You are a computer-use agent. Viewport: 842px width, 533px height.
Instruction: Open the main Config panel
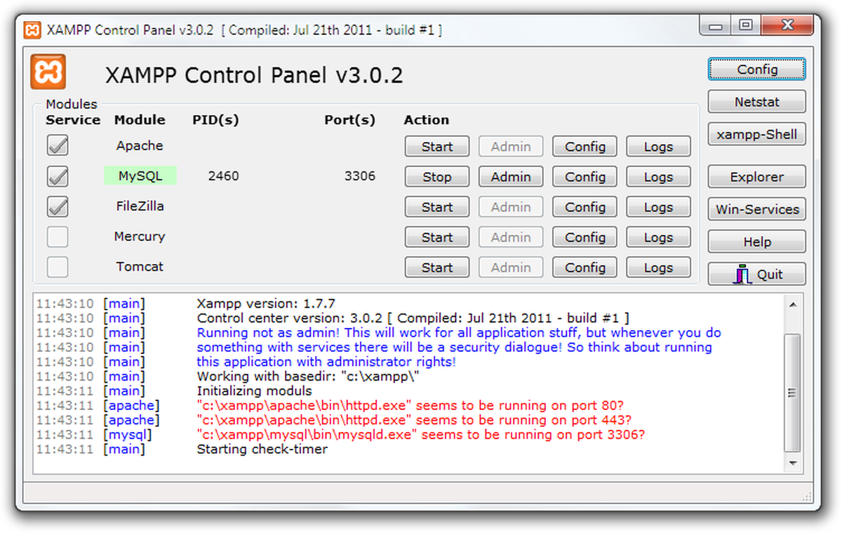click(756, 70)
